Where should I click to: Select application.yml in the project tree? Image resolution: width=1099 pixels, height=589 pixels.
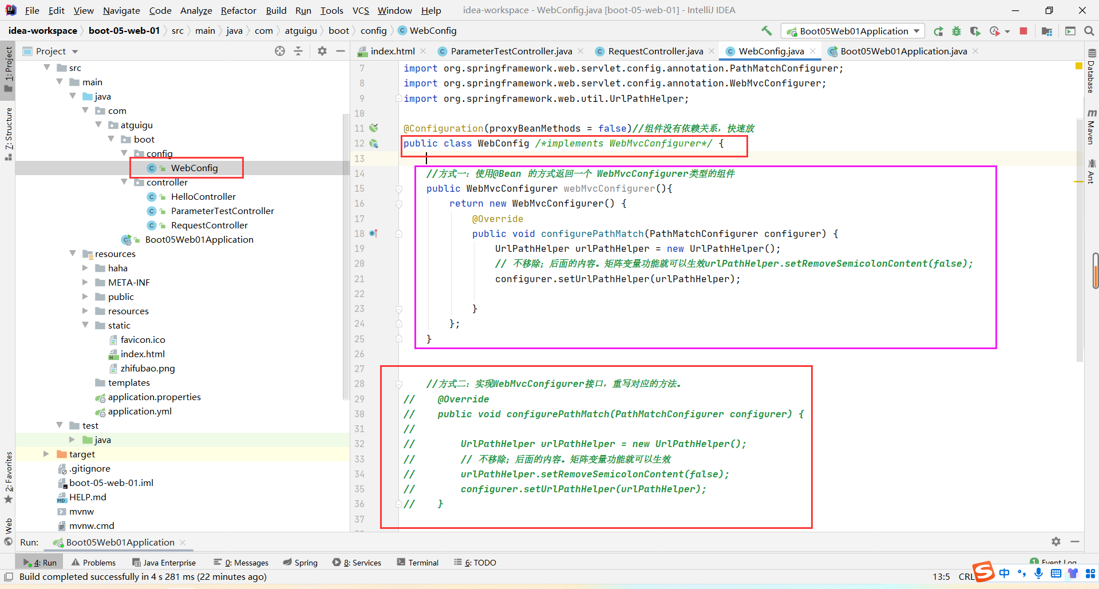[140, 411]
